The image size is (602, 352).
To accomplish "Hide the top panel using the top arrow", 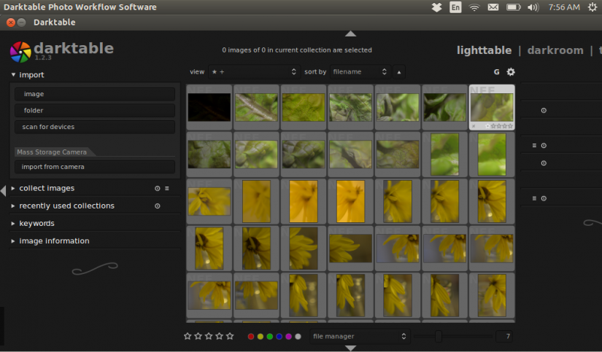I will pyautogui.click(x=350, y=34).
